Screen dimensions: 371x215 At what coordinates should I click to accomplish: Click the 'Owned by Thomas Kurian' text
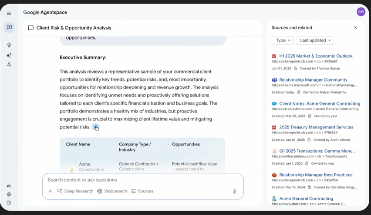pos(320,69)
